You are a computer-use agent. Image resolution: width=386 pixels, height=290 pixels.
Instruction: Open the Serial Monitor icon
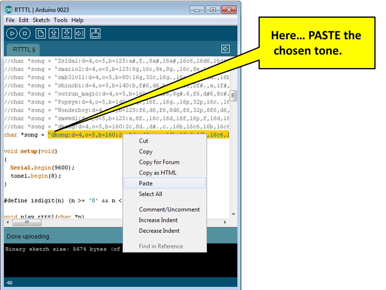[95, 33]
